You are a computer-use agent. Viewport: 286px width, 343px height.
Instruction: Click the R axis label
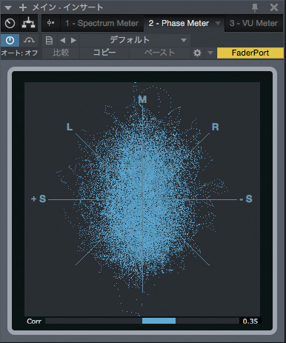(x=215, y=127)
